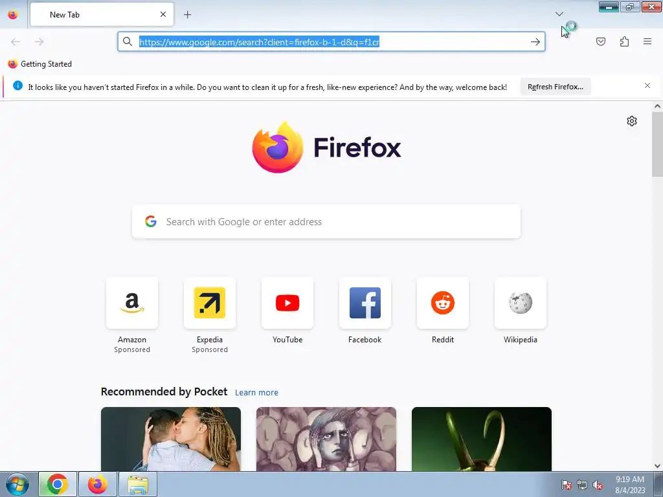Open Getting Started bookmark
The height and width of the screenshot is (497, 663).
(x=39, y=64)
